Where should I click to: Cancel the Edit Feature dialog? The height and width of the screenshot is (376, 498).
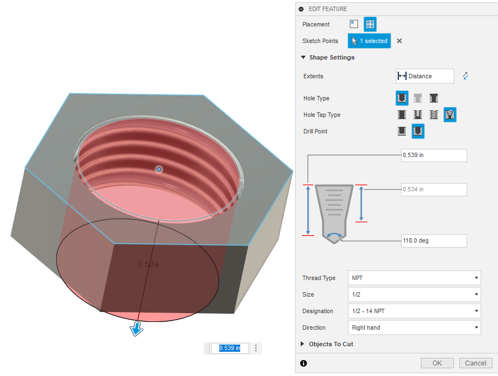(475, 363)
